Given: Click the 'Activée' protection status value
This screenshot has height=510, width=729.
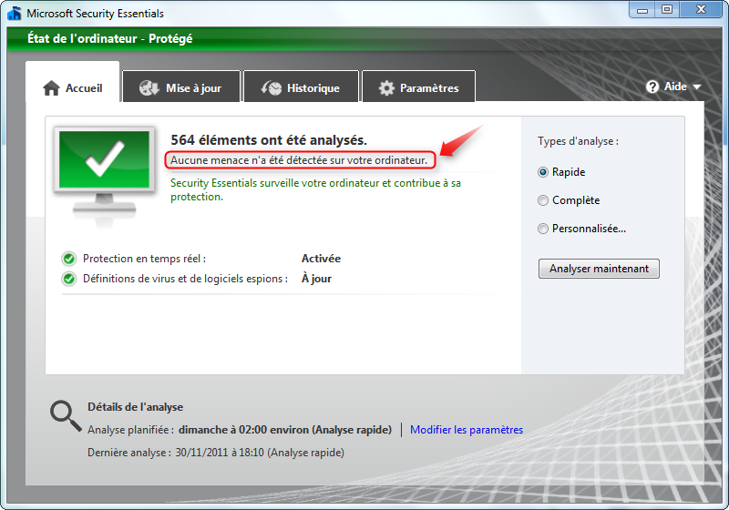Looking at the screenshot, I should (x=321, y=259).
